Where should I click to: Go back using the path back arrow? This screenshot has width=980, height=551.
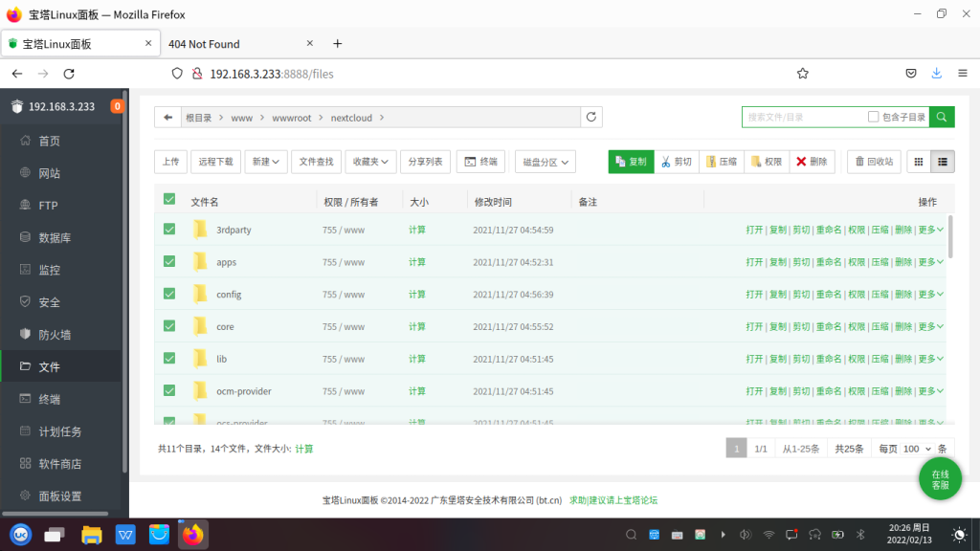point(168,117)
